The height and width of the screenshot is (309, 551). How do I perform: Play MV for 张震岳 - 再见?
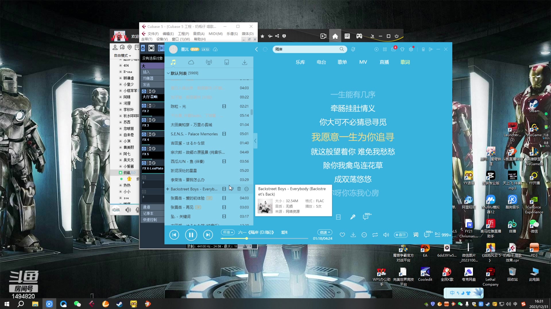coord(224,207)
